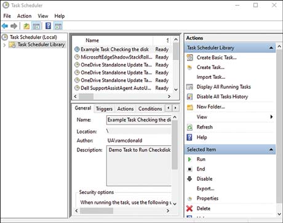Click the Help icon in Actions pane
283x223 pixels.
189,137
